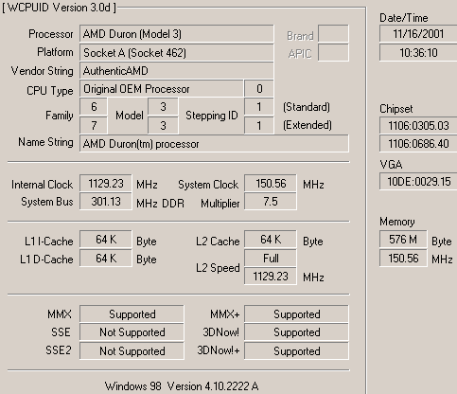Image resolution: width=457 pixels, height=394 pixels.
Task: Click the L1 I-Cache 64 K value
Action: (106, 240)
